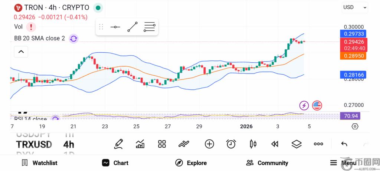This screenshot has height=171, width=380.
Task: Open the three-dots more options
Action: tap(318, 144)
